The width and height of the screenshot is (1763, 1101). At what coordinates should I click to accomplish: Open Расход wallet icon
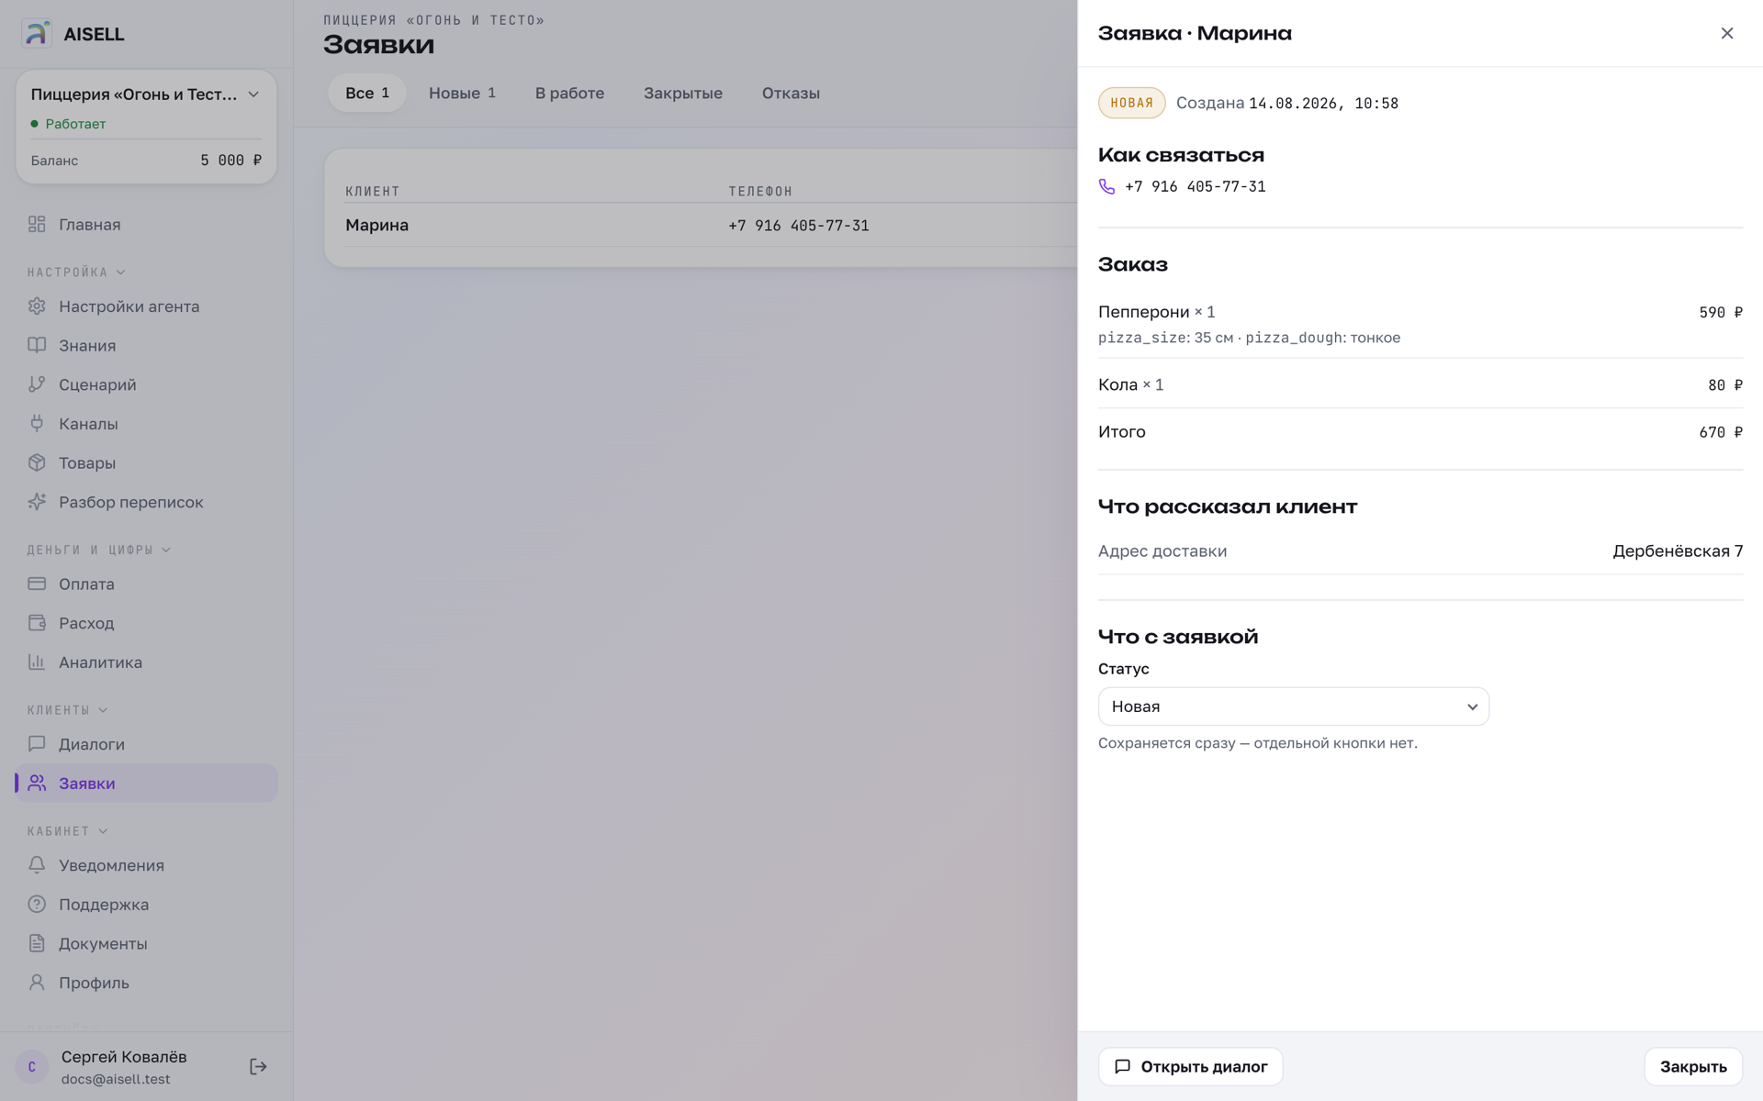37,623
